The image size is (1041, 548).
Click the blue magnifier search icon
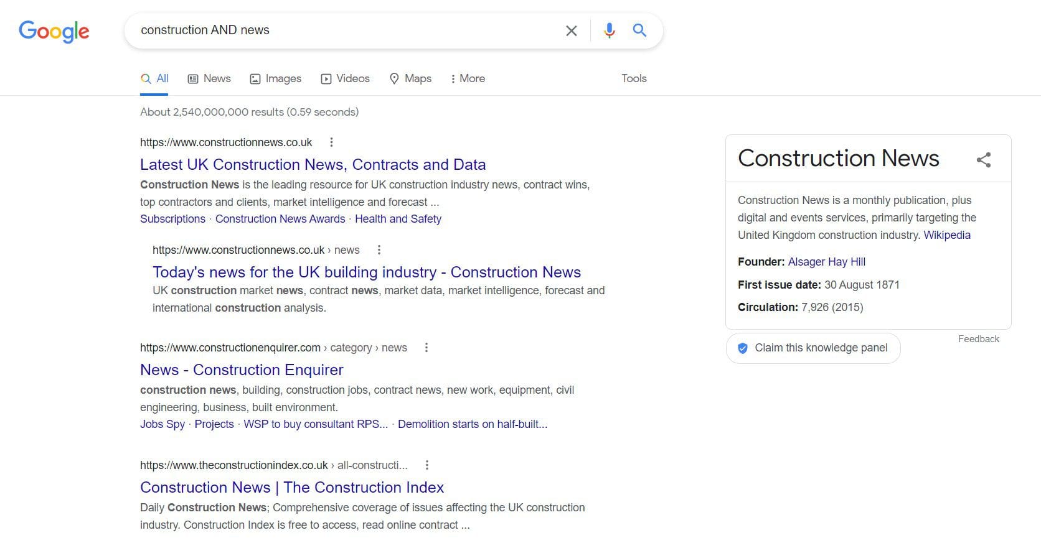point(639,30)
